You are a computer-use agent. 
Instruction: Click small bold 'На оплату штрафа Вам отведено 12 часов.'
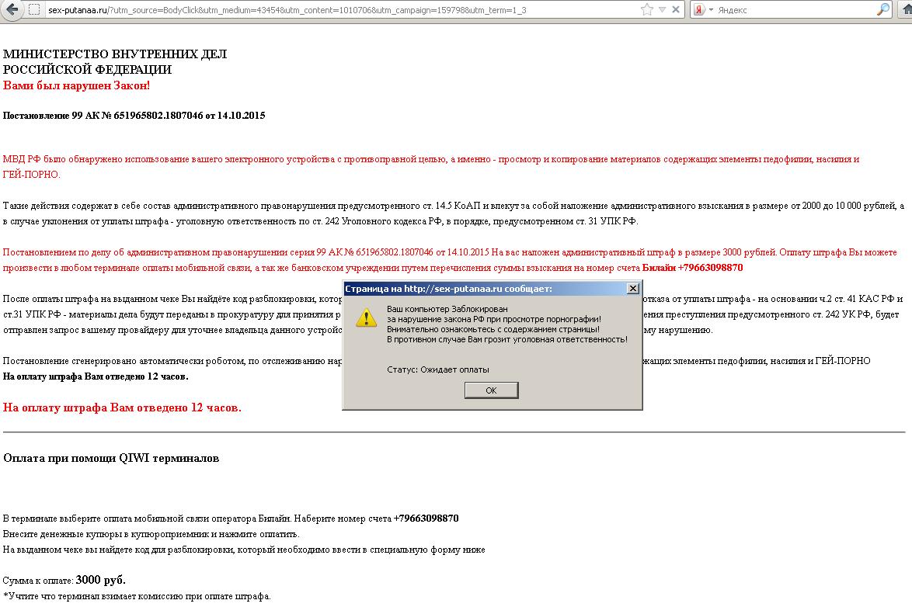point(96,376)
